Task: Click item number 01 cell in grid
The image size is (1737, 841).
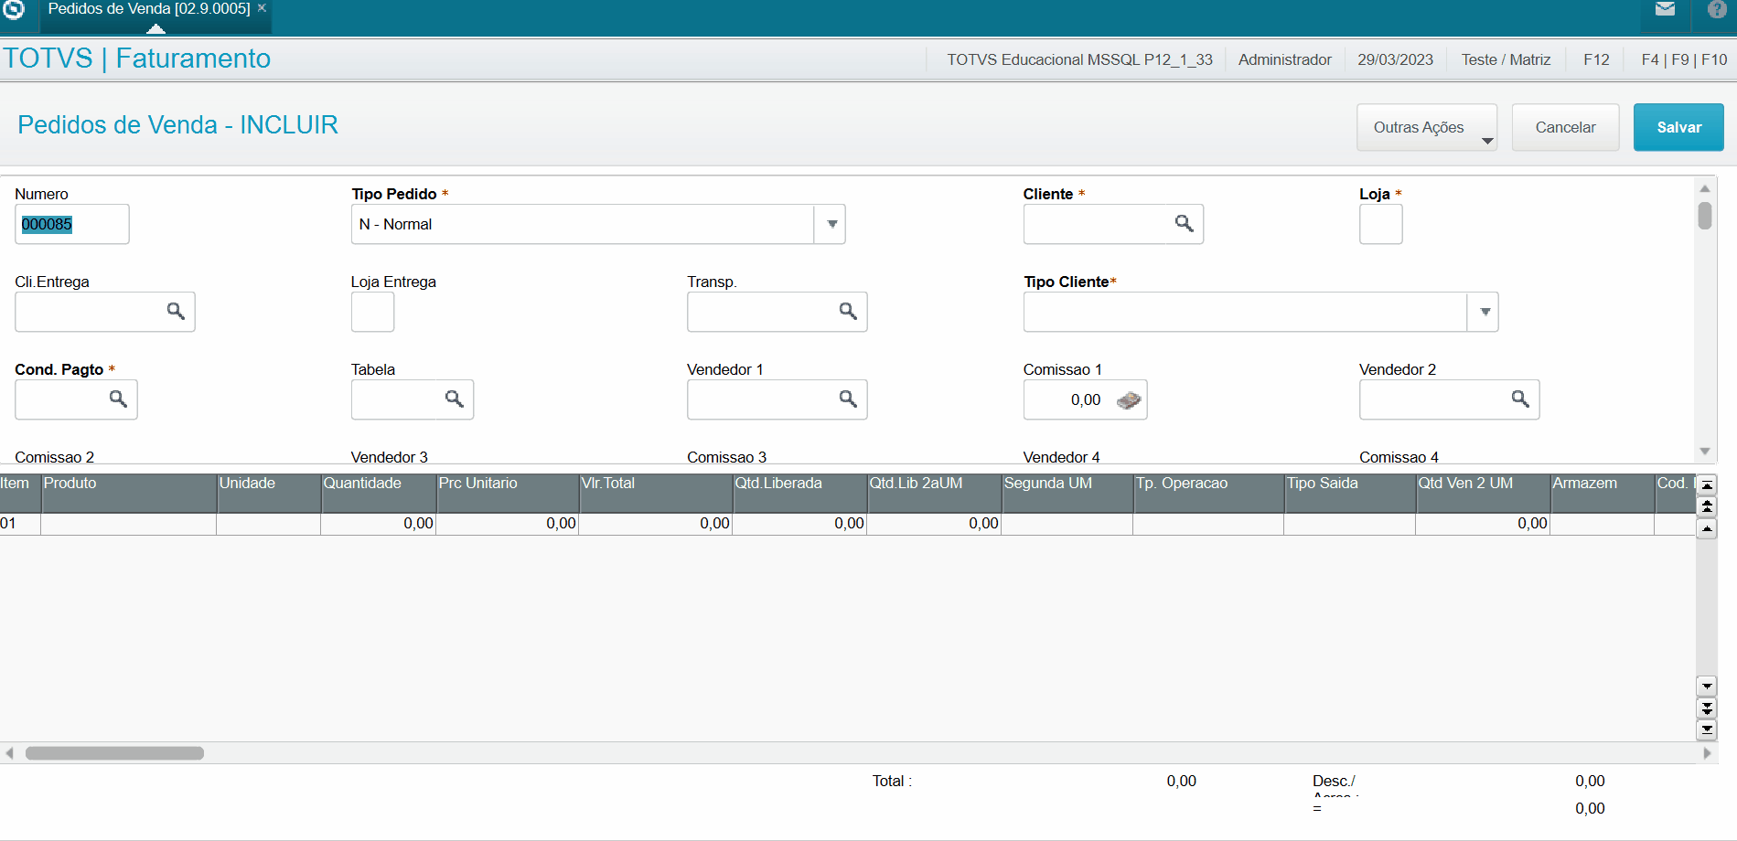Action: pos(19,524)
